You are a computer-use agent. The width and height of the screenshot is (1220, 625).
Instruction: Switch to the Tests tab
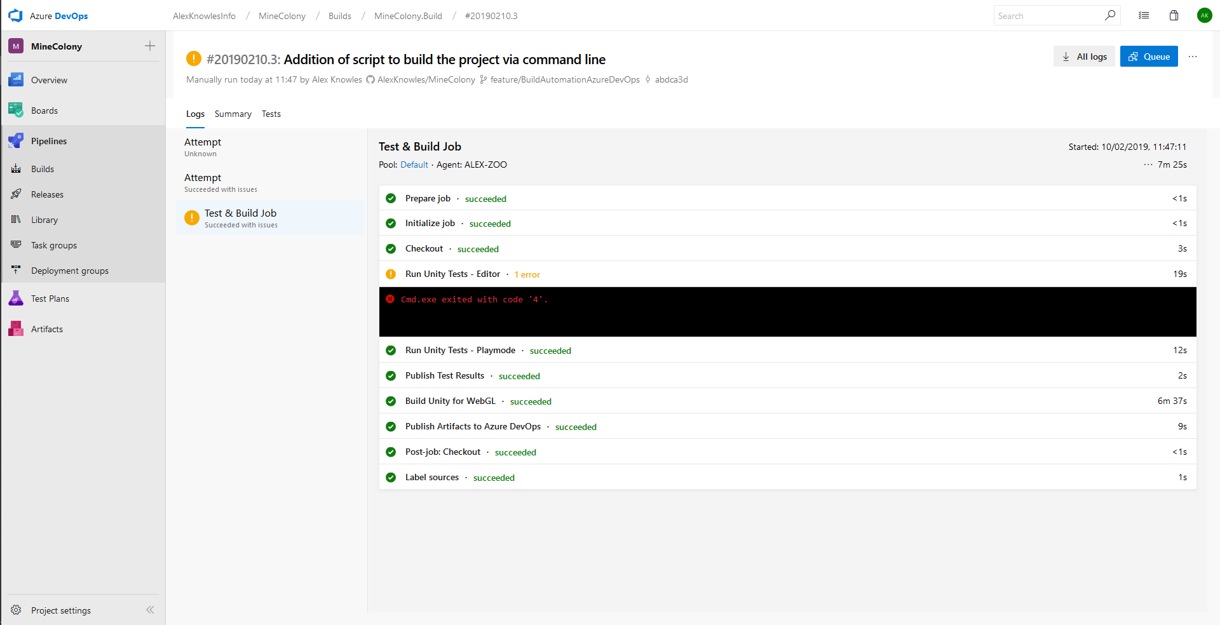(x=271, y=114)
